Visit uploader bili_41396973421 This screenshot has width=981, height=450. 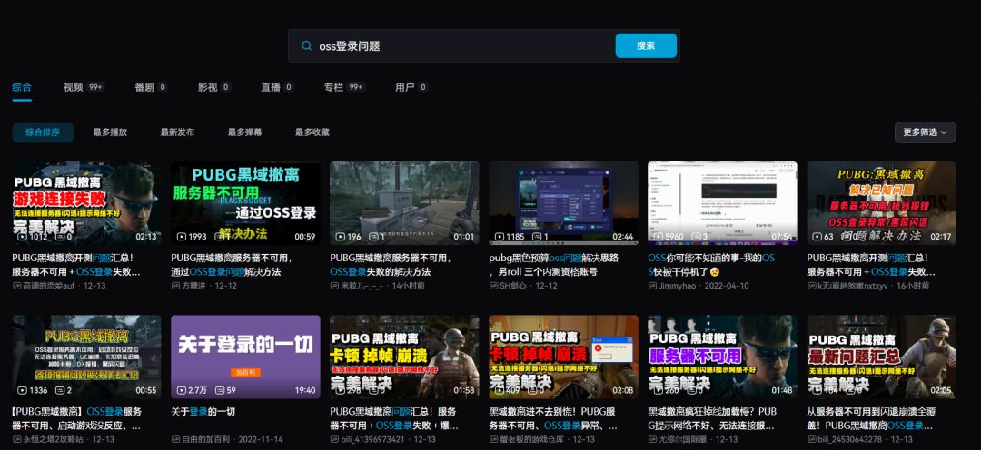point(373,439)
